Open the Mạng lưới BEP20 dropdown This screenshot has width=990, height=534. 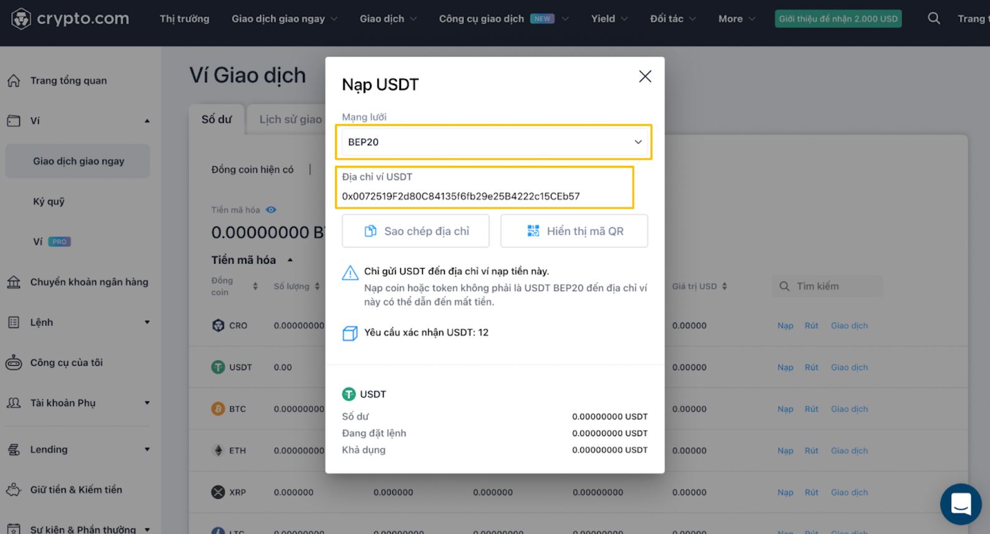[494, 142]
